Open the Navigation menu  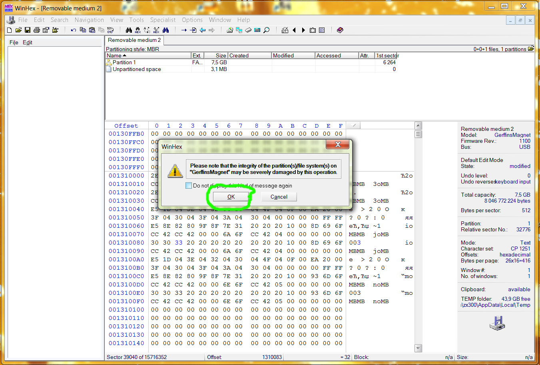(x=89, y=20)
